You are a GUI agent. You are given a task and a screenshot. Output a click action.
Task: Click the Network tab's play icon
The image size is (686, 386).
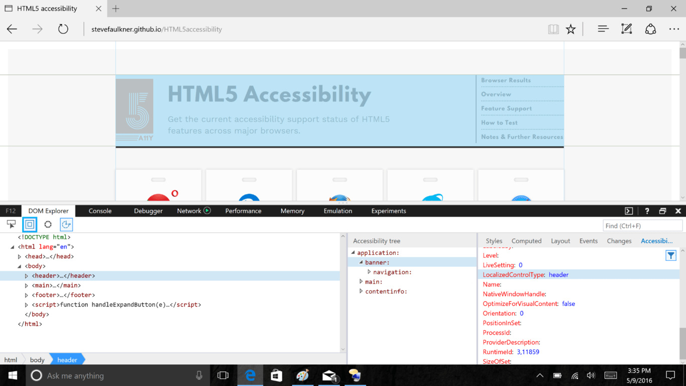pos(207,211)
